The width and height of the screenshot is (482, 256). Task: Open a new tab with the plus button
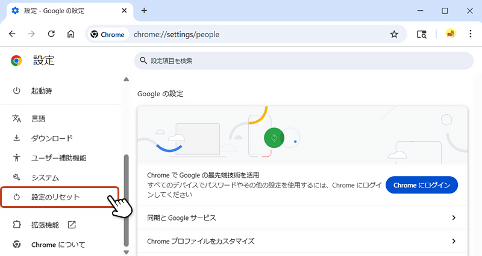144,11
